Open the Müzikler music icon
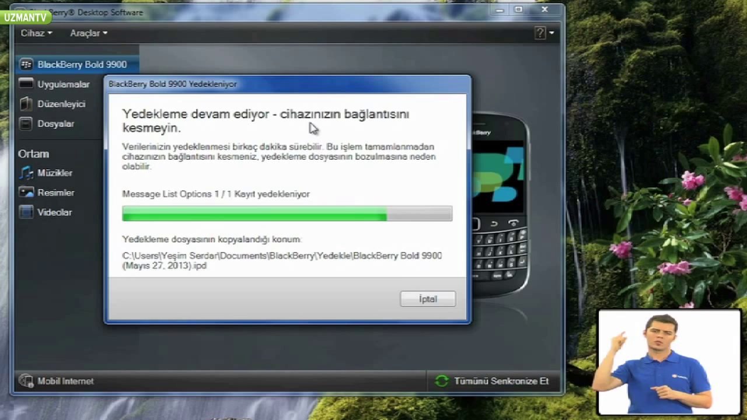Screen dimensions: 747x420 pos(26,173)
